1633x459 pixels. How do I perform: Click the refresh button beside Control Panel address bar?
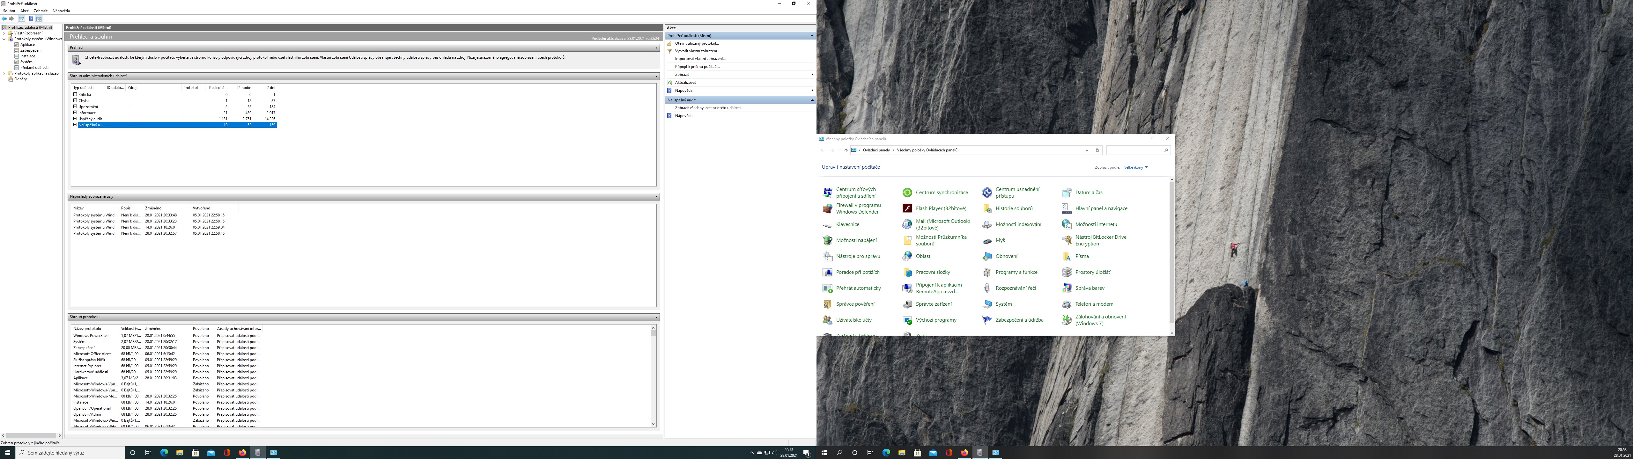pyautogui.click(x=1097, y=150)
